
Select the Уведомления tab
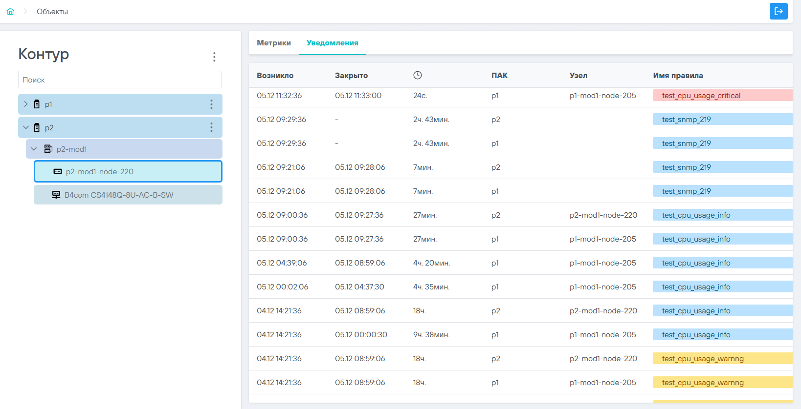(x=332, y=43)
